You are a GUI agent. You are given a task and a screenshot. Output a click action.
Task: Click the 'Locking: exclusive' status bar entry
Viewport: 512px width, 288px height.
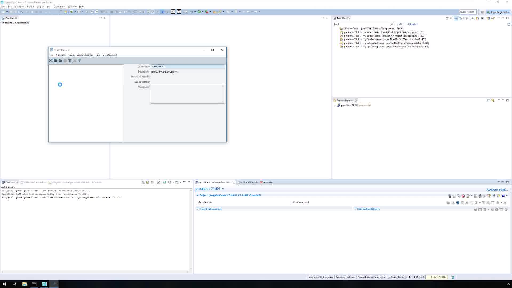[x=345, y=277]
